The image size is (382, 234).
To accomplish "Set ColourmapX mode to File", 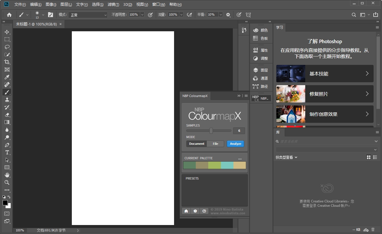I will 215,144.
